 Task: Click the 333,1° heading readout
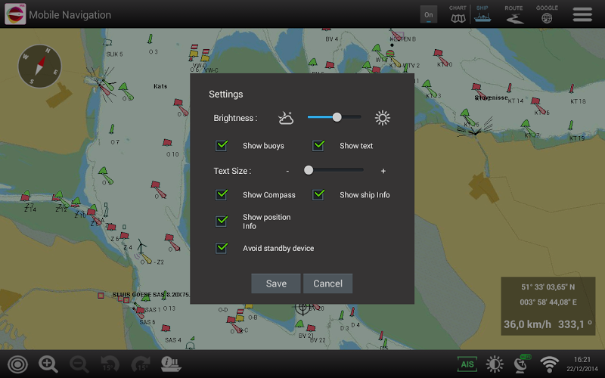pos(575,324)
